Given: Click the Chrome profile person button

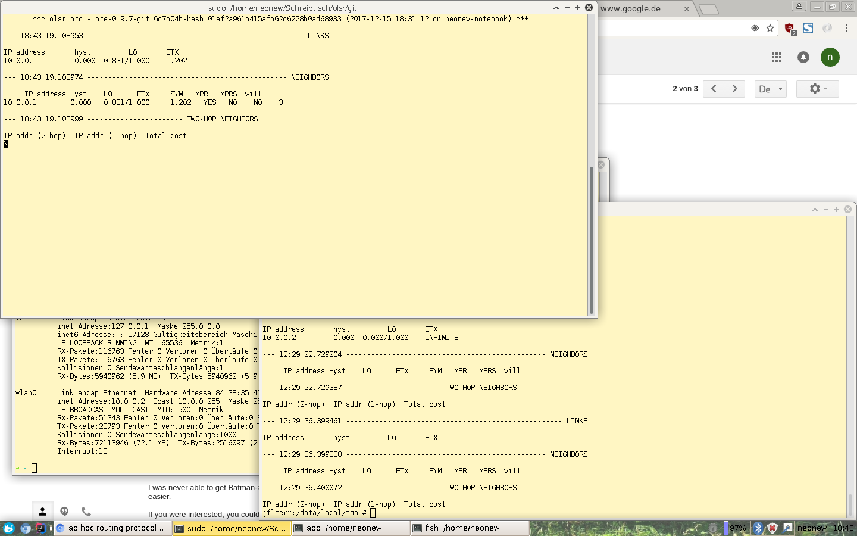Looking at the screenshot, I should click(799, 7).
